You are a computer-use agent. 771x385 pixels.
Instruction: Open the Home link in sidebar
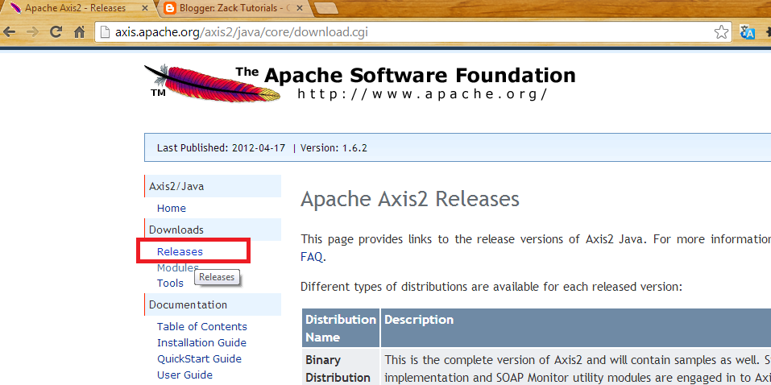(171, 208)
